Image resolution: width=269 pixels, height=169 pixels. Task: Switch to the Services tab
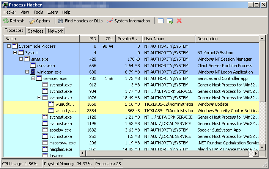coord(36,31)
